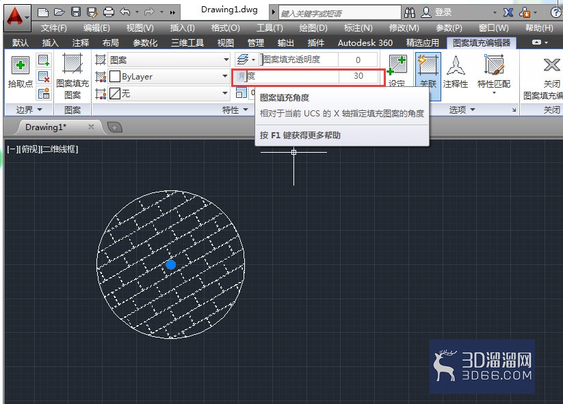
Task: Click the binoculars search icon
Action: [409, 13]
